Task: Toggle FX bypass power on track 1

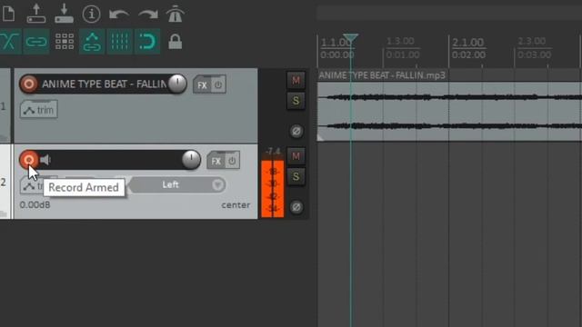Action: 218,84
